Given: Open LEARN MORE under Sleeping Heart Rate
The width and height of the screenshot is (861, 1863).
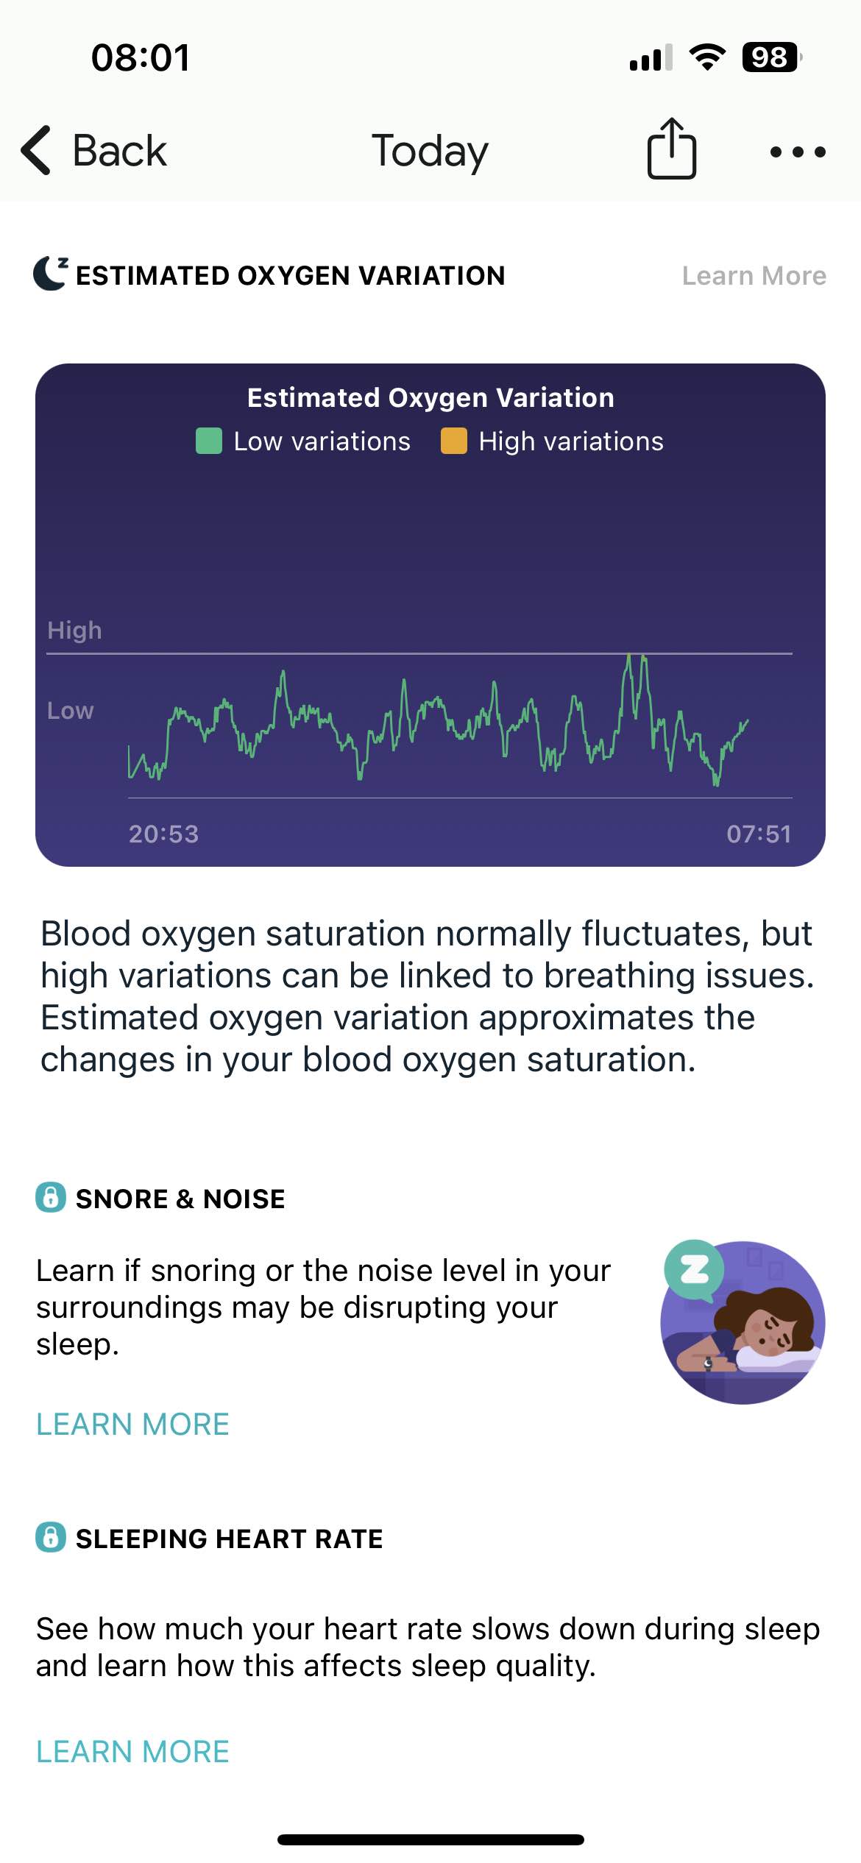Looking at the screenshot, I should 133,1752.
